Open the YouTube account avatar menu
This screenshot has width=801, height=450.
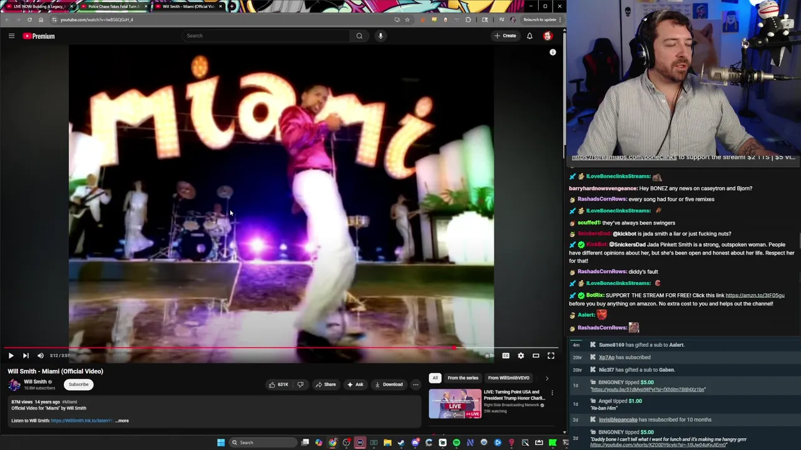548,36
